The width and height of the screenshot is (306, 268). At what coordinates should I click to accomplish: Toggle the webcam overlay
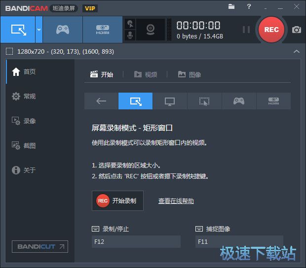tap(150, 30)
